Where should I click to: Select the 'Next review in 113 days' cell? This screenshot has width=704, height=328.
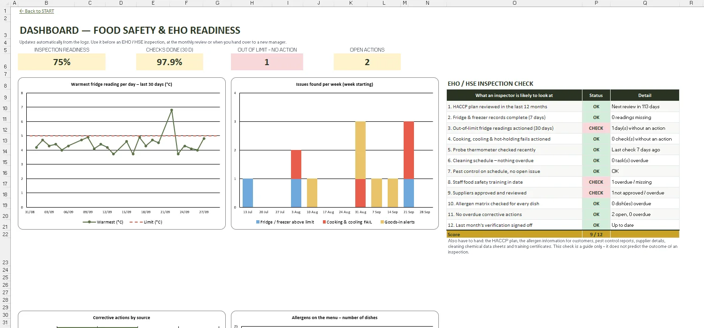645,107
